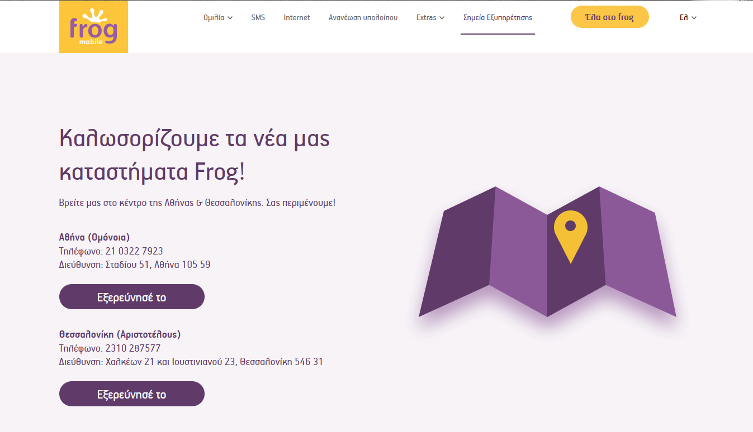The height and width of the screenshot is (432, 753).
Task: Click Εξερεύνησέ το under the Athens store
Action: tap(132, 297)
